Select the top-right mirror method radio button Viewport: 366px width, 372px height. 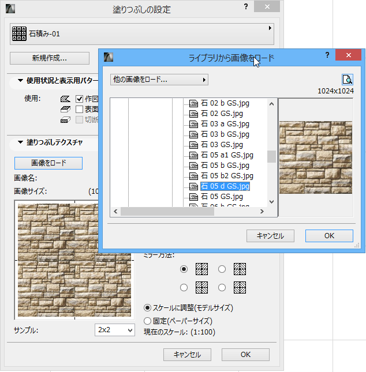tap(222, 269)
